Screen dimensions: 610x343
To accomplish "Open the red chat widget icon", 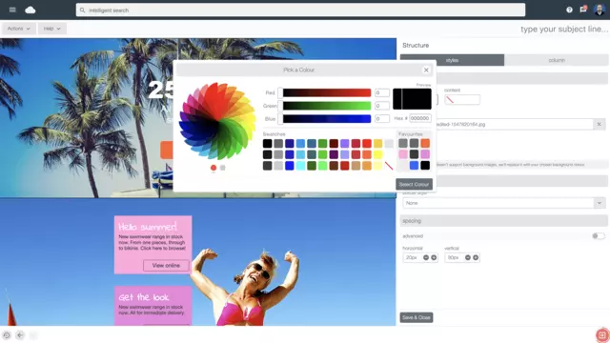I will coord(602,334).
